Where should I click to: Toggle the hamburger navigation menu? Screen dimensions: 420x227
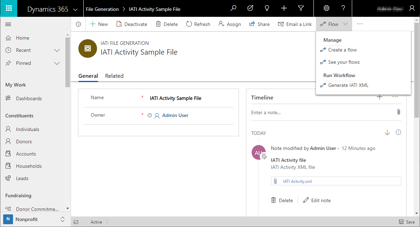[x=8, y=24]
